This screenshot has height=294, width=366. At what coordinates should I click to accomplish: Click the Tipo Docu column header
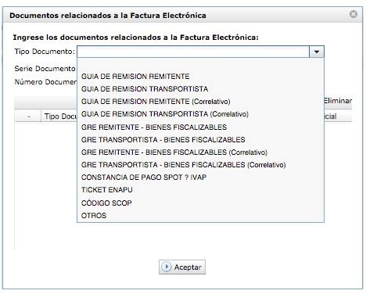[x=59, y=117]
